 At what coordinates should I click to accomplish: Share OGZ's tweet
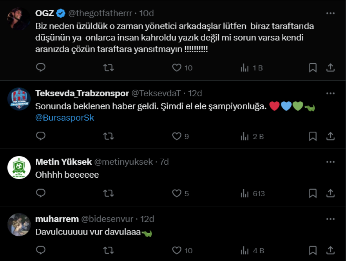tap(330, 68)
